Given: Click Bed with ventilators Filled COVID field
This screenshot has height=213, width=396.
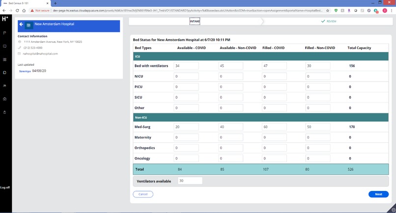Looking at the screenshot, I should [x=274, y=66].
